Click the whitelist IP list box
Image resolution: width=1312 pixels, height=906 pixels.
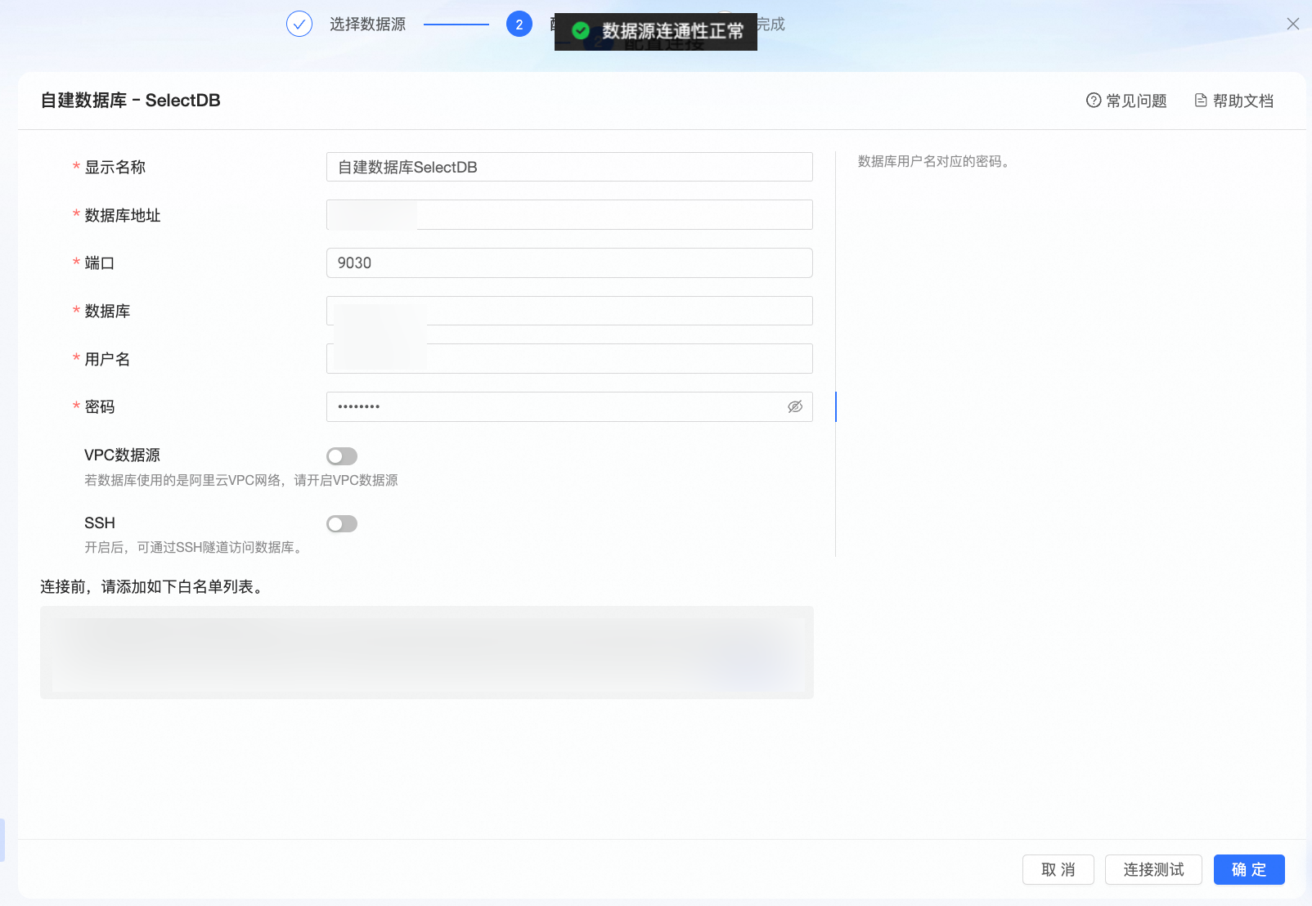coord(427,653)
